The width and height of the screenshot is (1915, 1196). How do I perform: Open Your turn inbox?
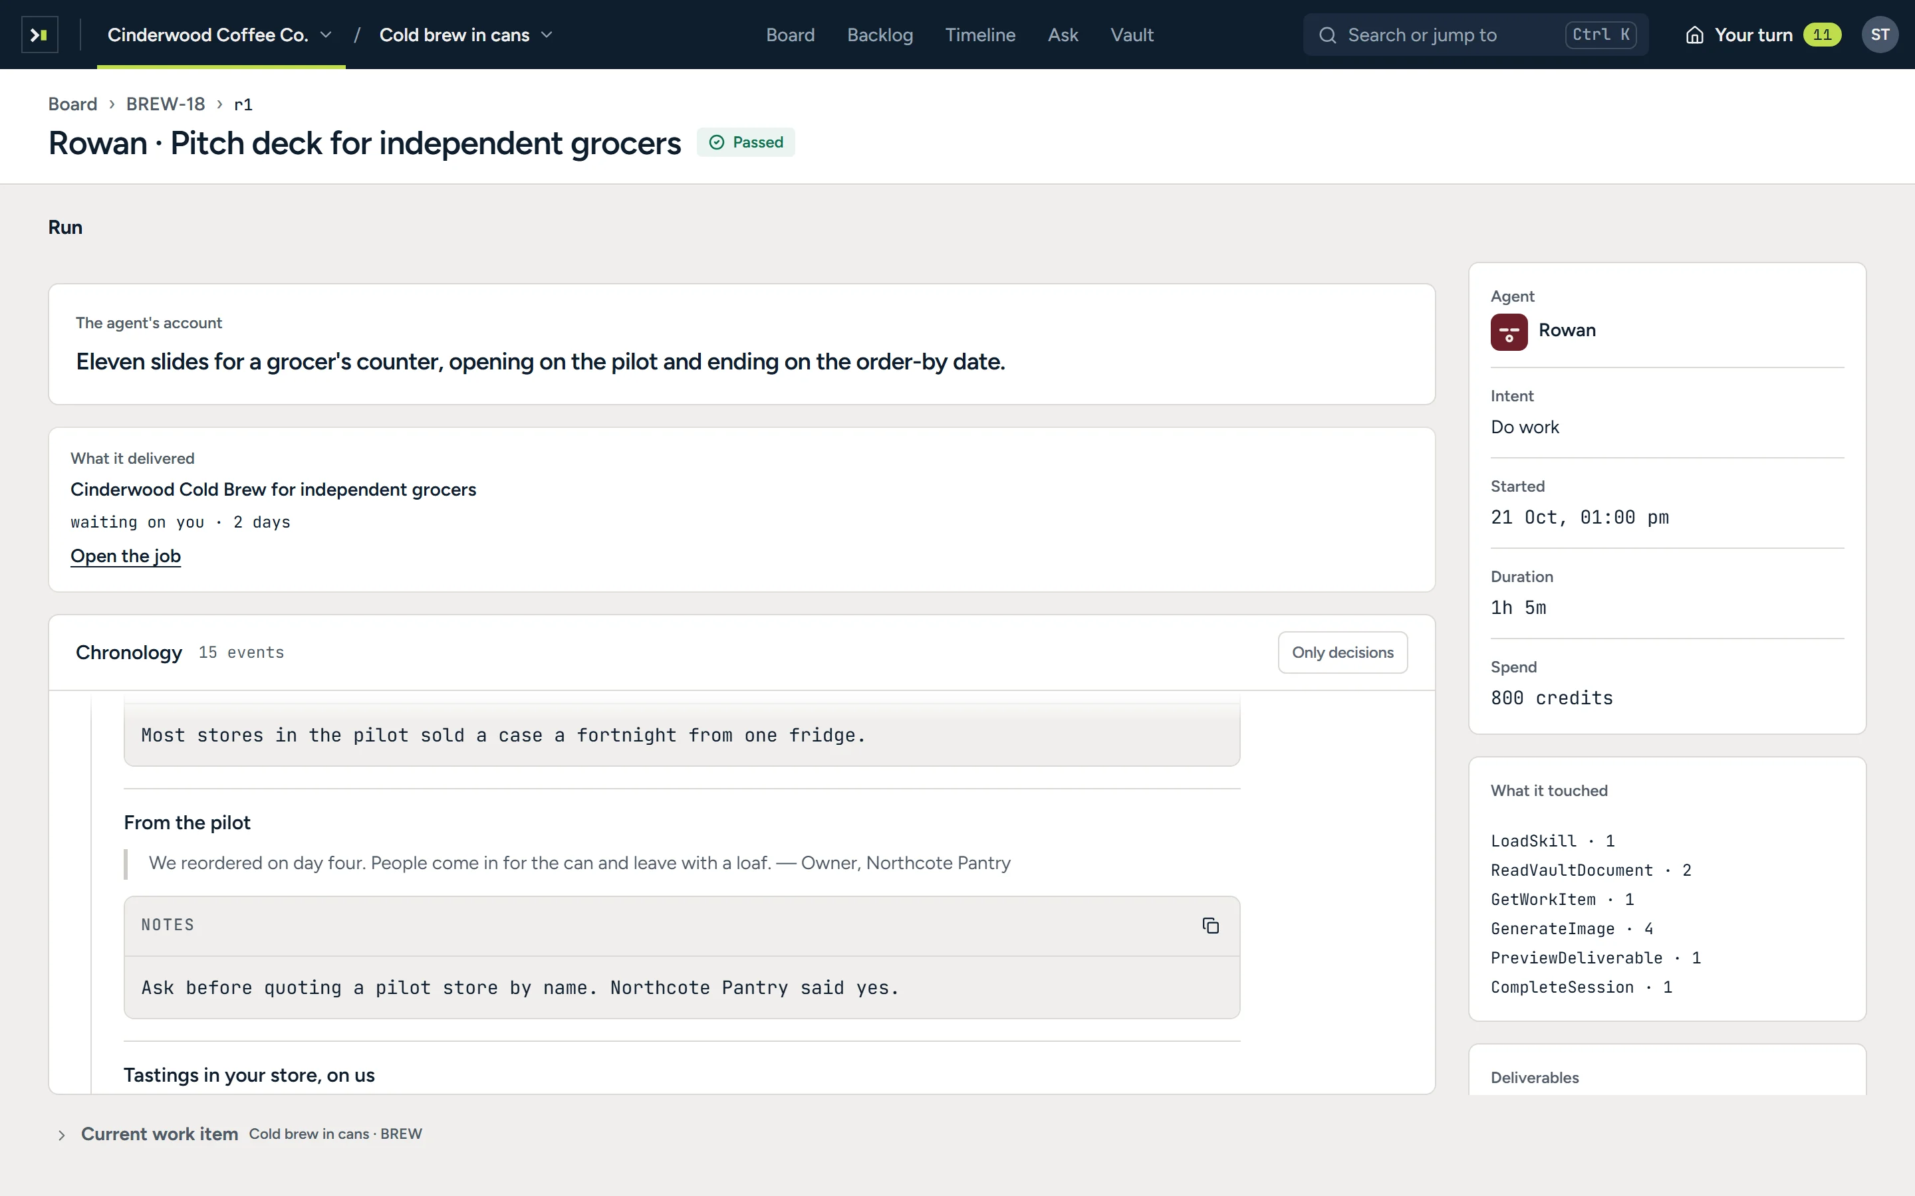[x=1763, y=35]
